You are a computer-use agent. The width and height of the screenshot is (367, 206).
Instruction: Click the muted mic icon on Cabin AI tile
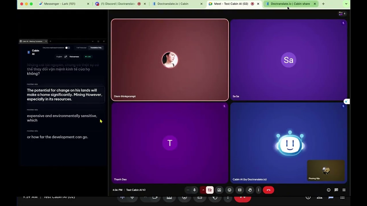[343, 106]
